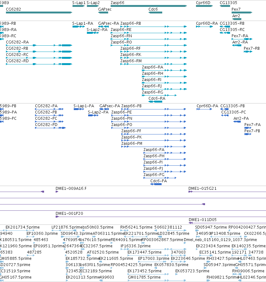Open EST EK053723.5prime

[192, 271]
